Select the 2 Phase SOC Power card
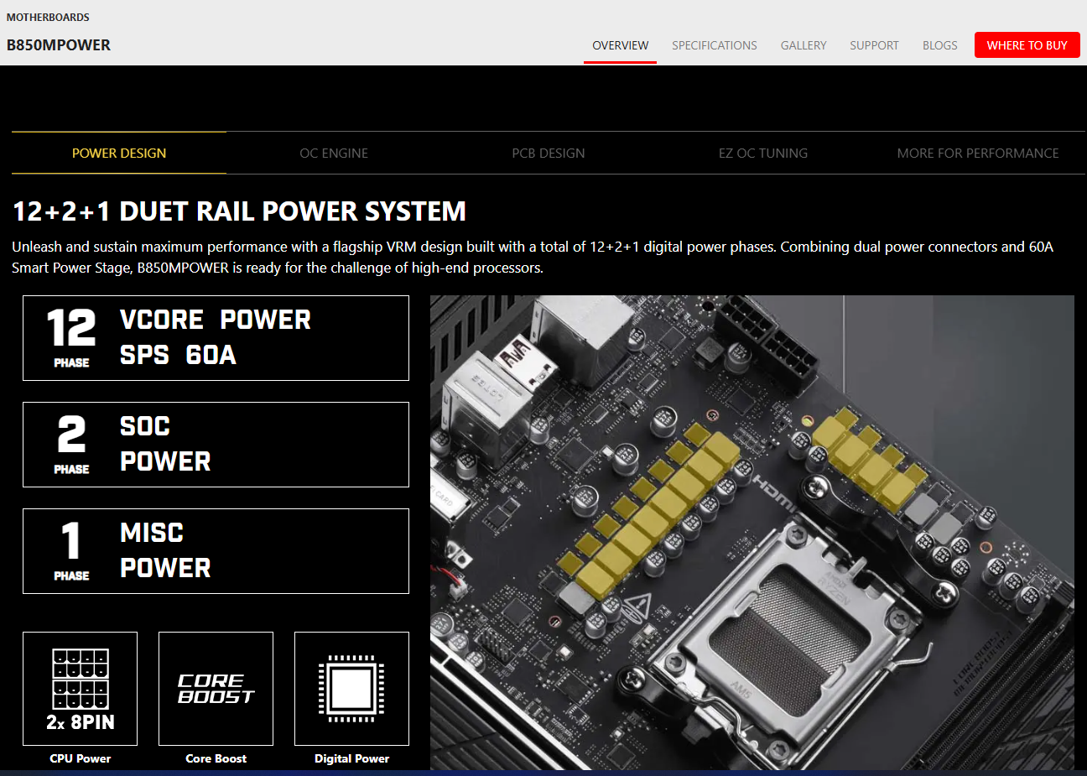This screenshot has width=1087, height=776. (x=216, y=445)
